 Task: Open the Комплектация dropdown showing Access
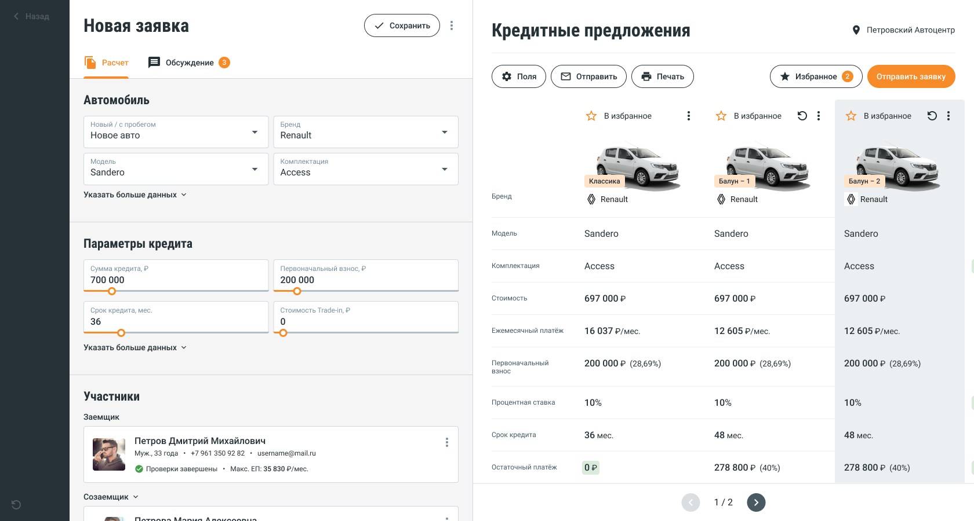click(366, 169)
